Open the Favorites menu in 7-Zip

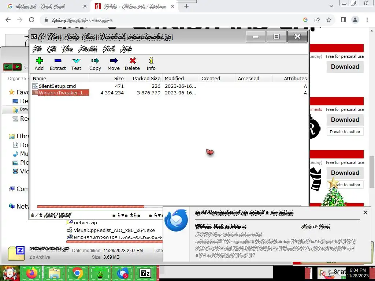tap(88, 49)
